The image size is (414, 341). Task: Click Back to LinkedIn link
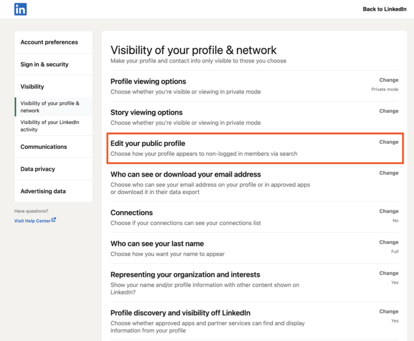click(384, 9)
